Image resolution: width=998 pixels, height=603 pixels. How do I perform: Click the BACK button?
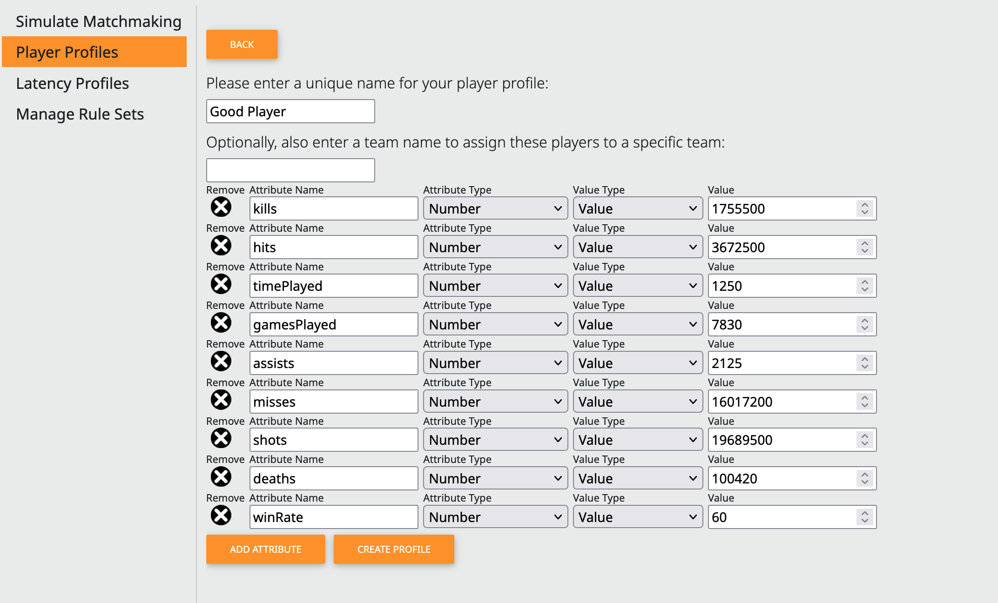point(242,45)
